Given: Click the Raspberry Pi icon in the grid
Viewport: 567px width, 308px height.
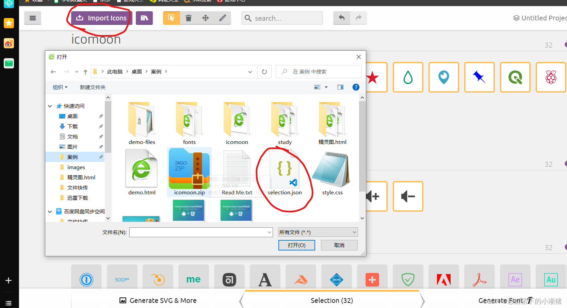Looking at the screenshot, I should (551, 77).
